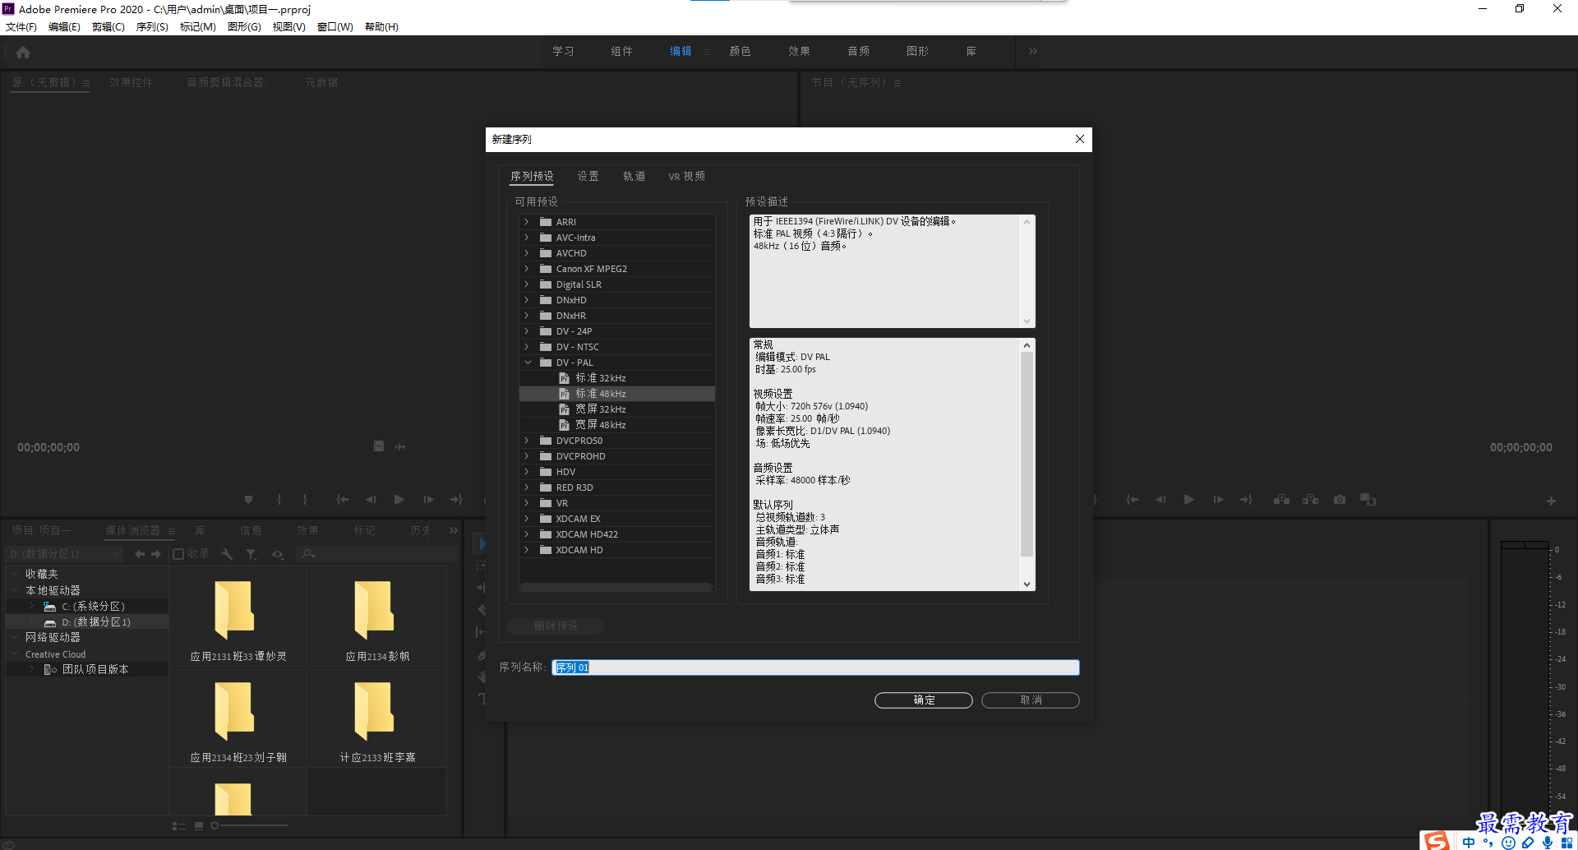Click the Sogou input method S icon
This screenshot has width=1578, height=850.
1436,840
